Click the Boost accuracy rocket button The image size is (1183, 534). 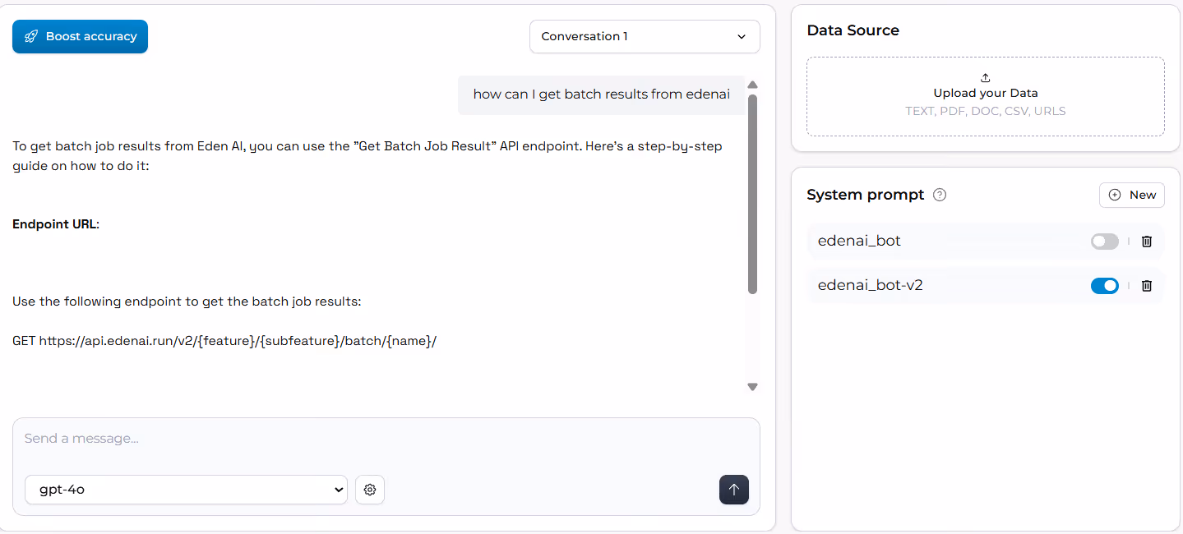click(x=80, y=37)
